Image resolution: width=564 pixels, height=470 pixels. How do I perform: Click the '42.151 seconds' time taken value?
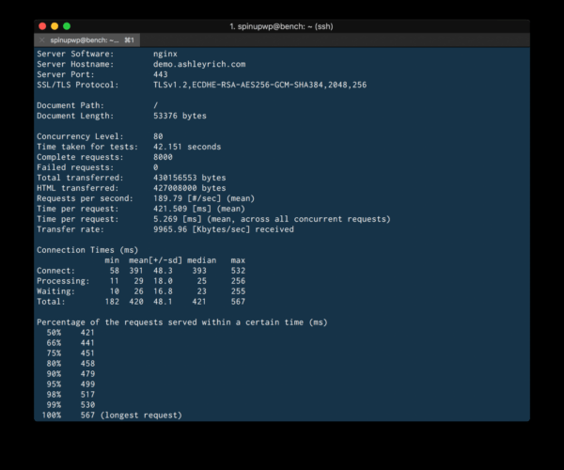click(x=187, y=147)
